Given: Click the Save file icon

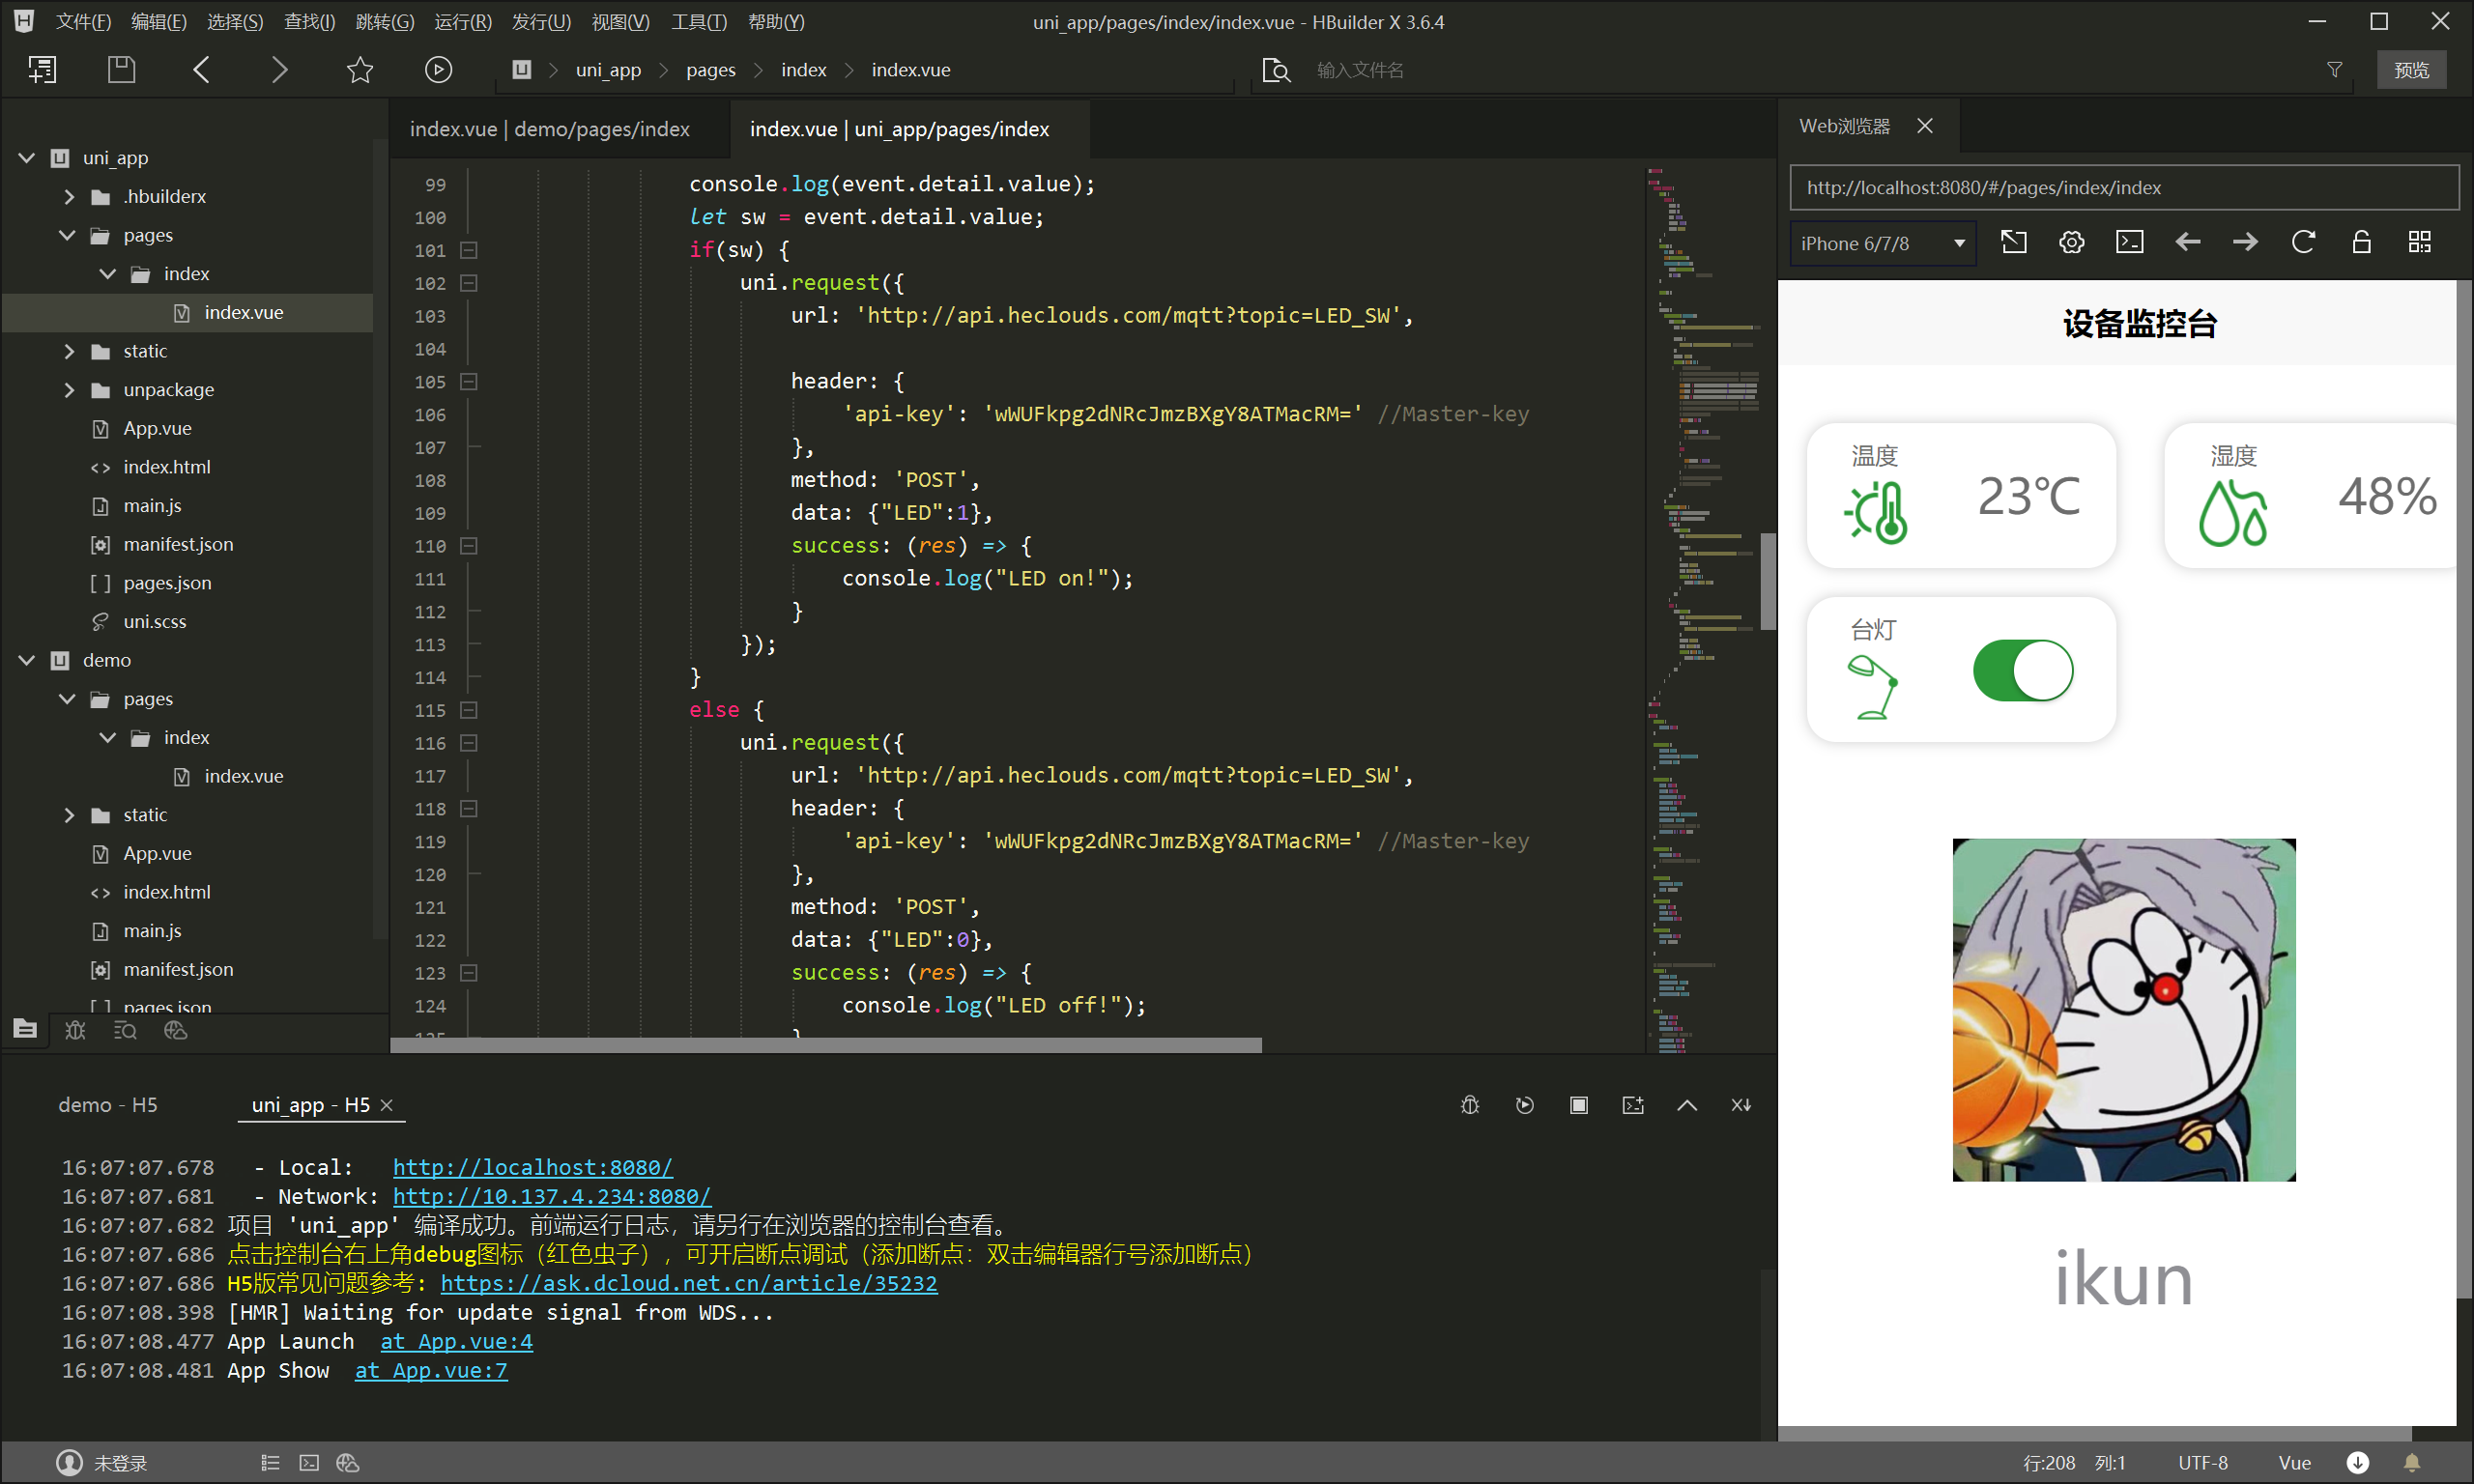Looking at the screenshot, I should 121,69.
